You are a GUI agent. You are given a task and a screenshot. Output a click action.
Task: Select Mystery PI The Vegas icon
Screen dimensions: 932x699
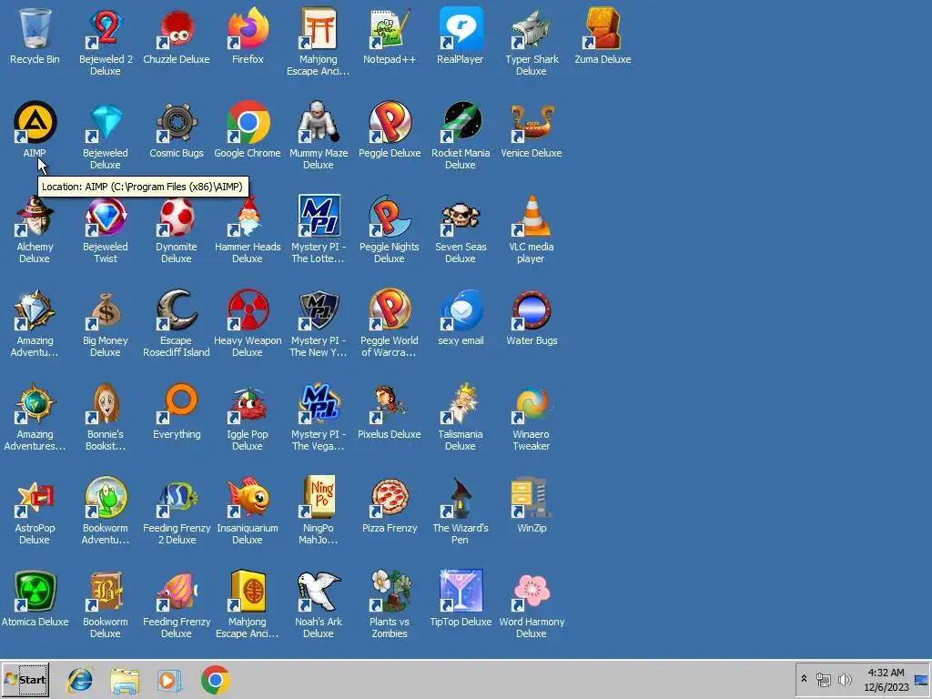[x=319, y=404]
